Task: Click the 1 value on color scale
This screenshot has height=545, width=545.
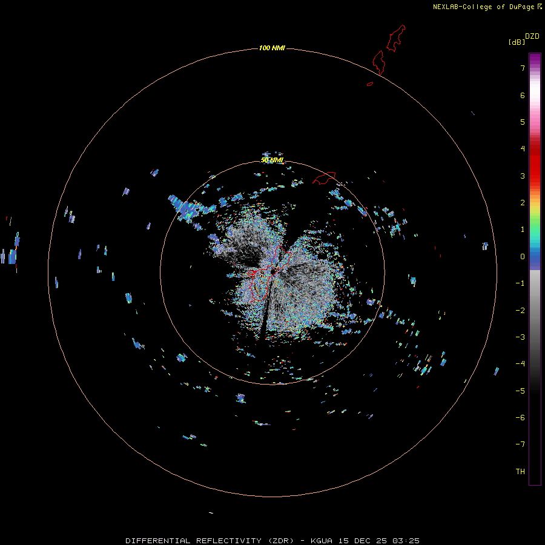Action: pos(523,230)
